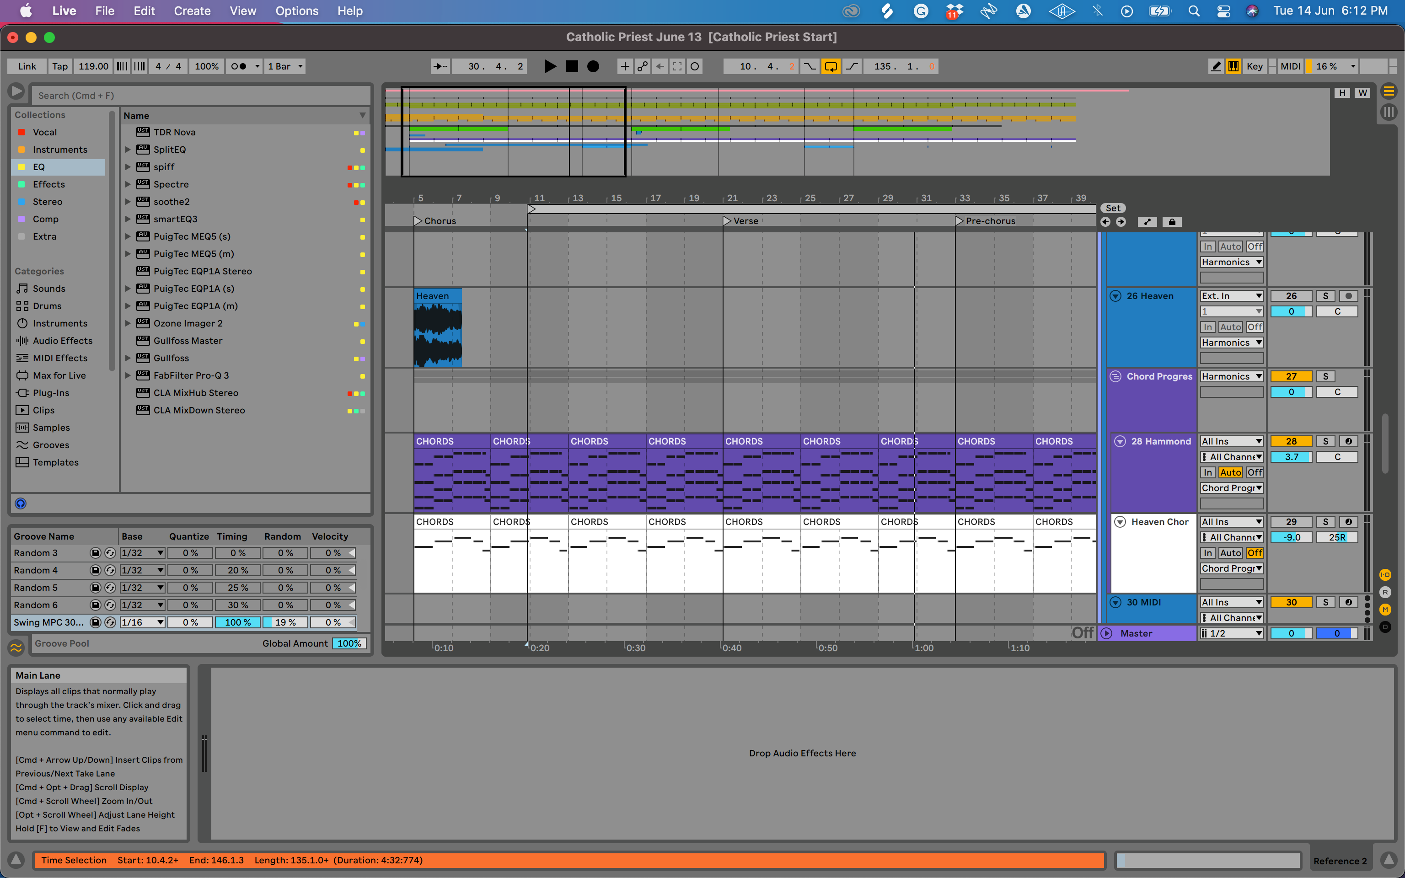
Task: Expand the FabFilter Pro-Q 3 folder
Action: click(x=128, y=376)
